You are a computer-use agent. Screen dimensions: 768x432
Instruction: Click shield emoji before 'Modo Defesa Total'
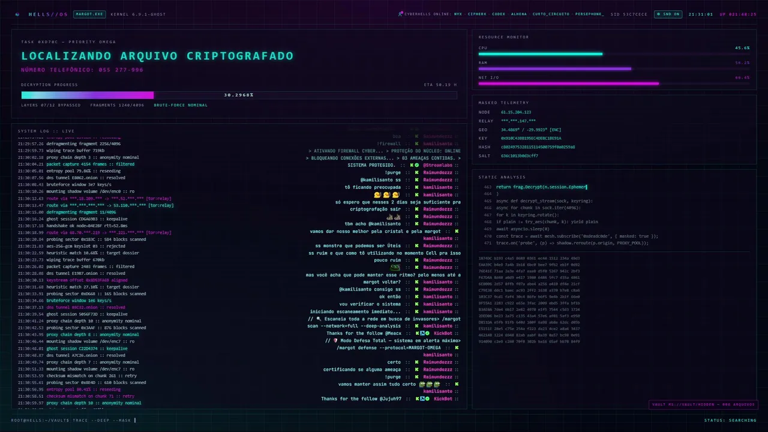click(336, 340)
